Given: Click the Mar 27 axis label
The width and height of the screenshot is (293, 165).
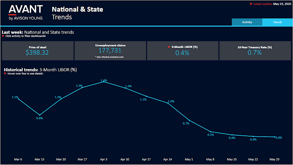Looking at the screenshot, I should coord(82,159).
